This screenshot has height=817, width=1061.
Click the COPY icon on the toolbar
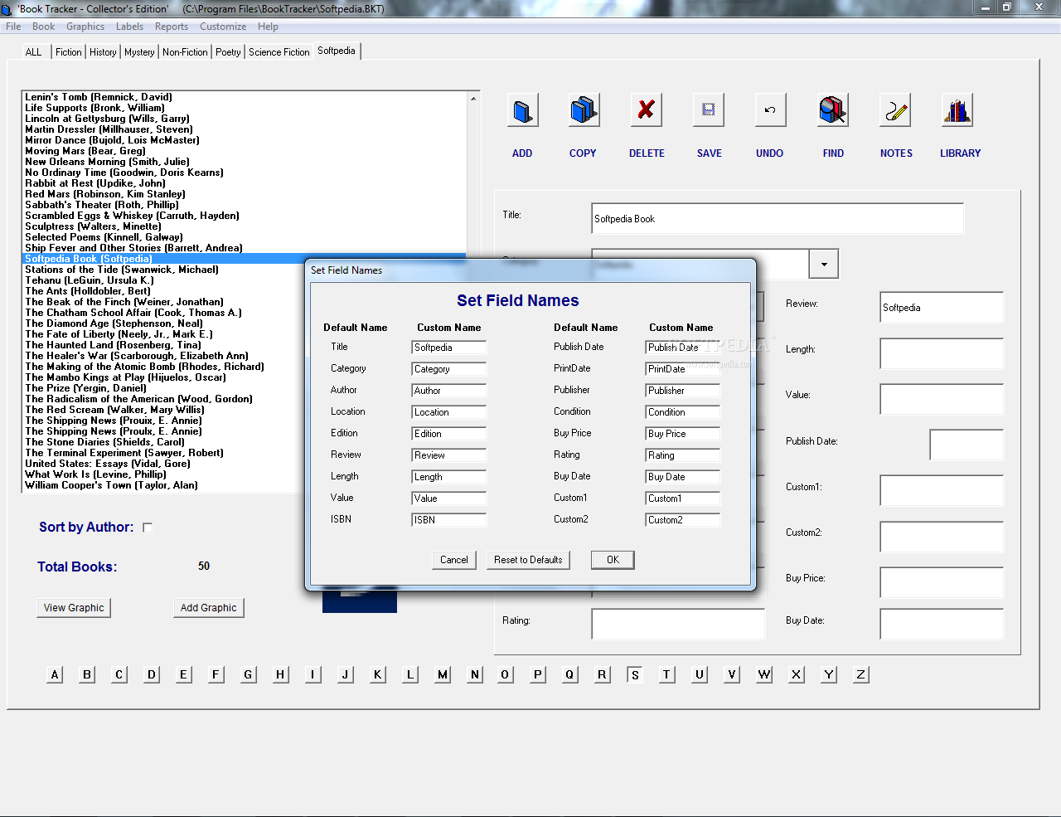pyautogui.click(x=583, y=109)
